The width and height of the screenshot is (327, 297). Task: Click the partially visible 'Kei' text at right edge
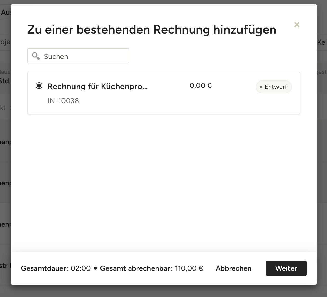322,42
